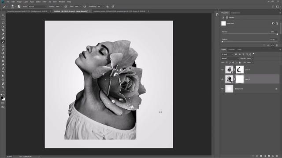Select the Rectangular Marquee tool

pyautogui.click(x=3, y=19)
